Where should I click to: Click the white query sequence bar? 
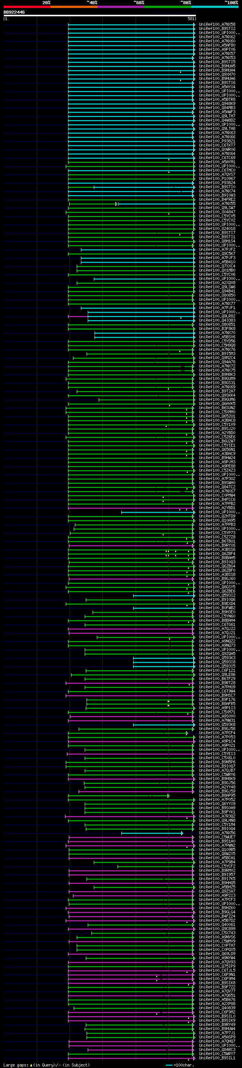[100, 15]
